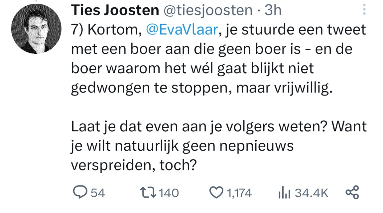The image size is (383, 213).
Task: Click the reply speech bubble icon
Action: [x=80, y=192]
